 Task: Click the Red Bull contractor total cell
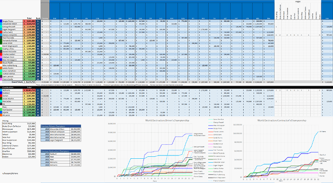click(x=29, y=93)
